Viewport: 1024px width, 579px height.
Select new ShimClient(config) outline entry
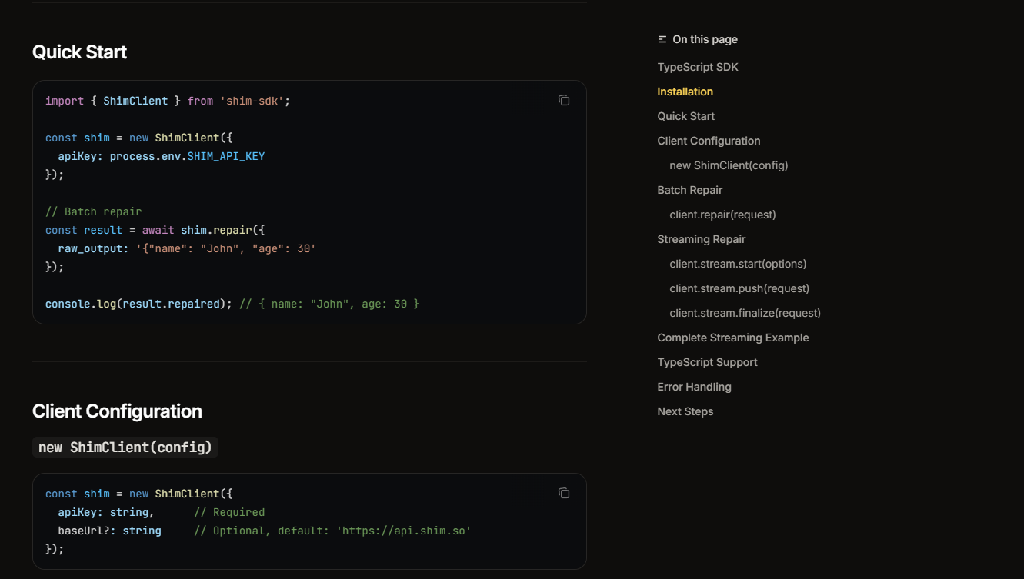(729, 165)
